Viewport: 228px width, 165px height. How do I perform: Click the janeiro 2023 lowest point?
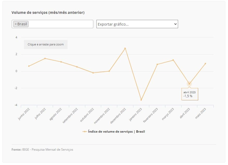[141, 100]
